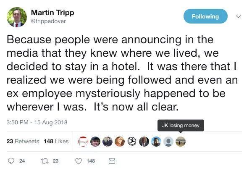Open the 23 Retweets list

(x=23, y=141)
